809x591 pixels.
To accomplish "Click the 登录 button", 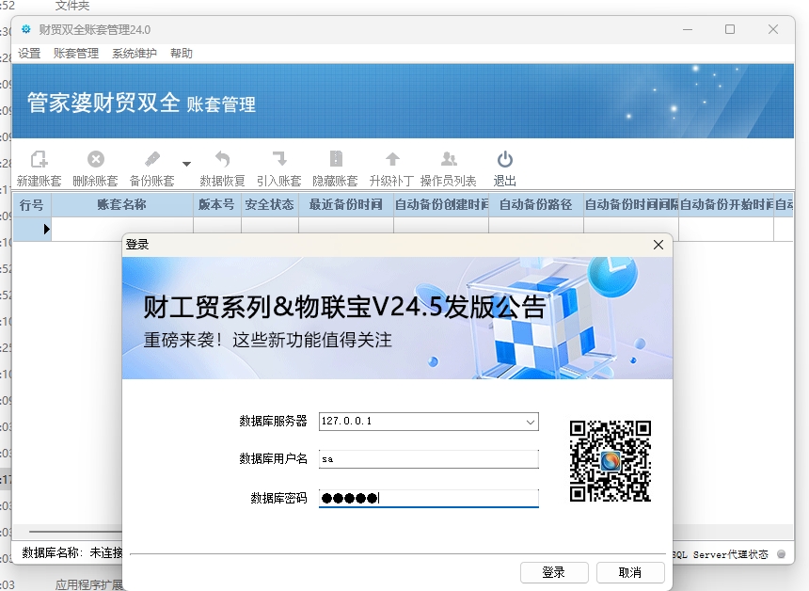I will coord(554,572).
